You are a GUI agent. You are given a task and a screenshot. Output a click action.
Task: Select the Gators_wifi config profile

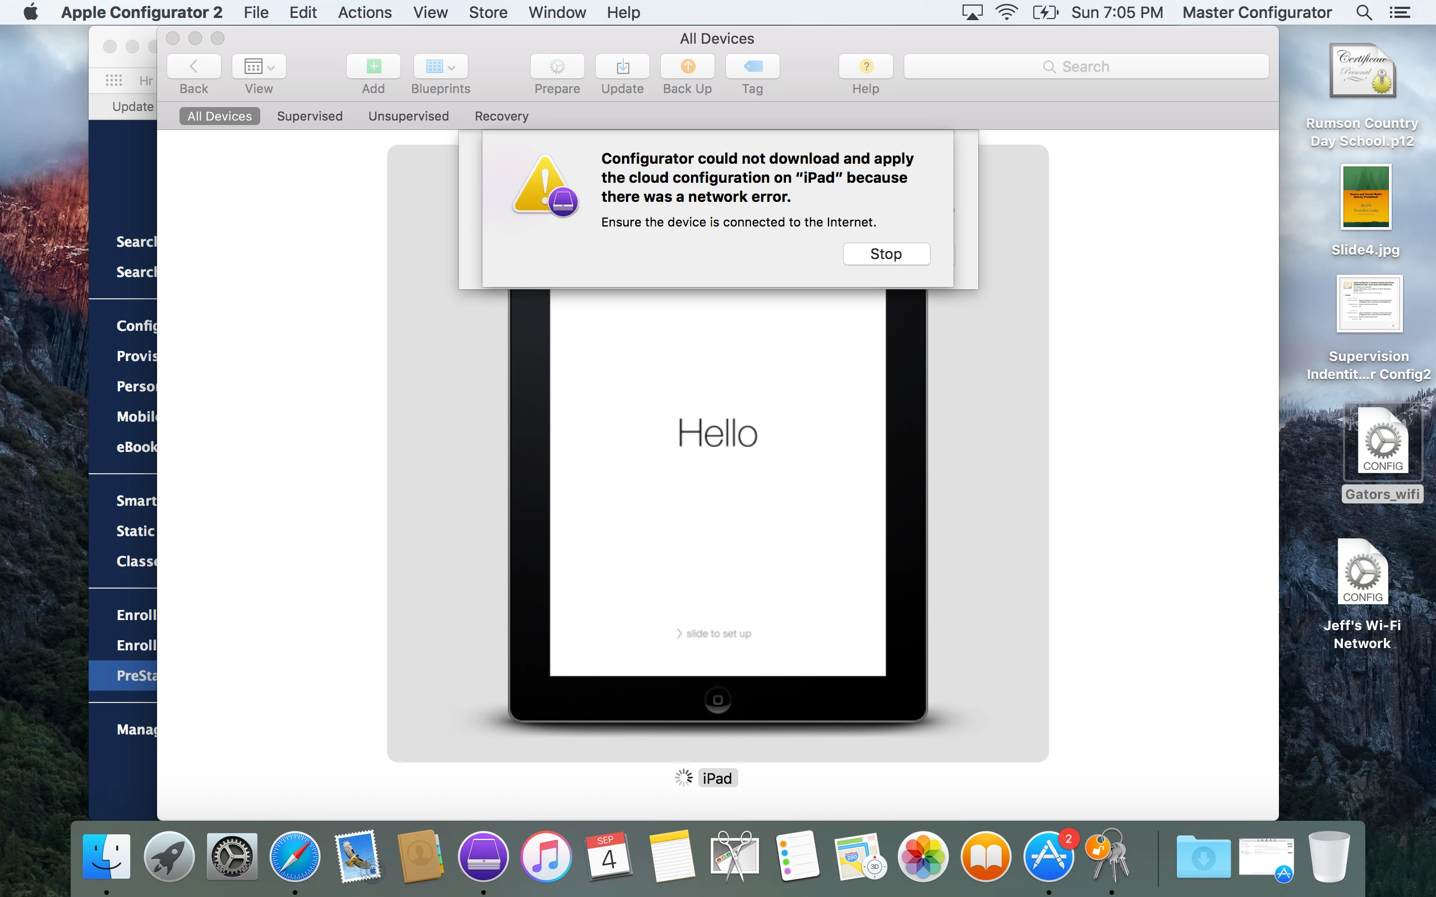pyautogui.click(x=1383, y=453)
